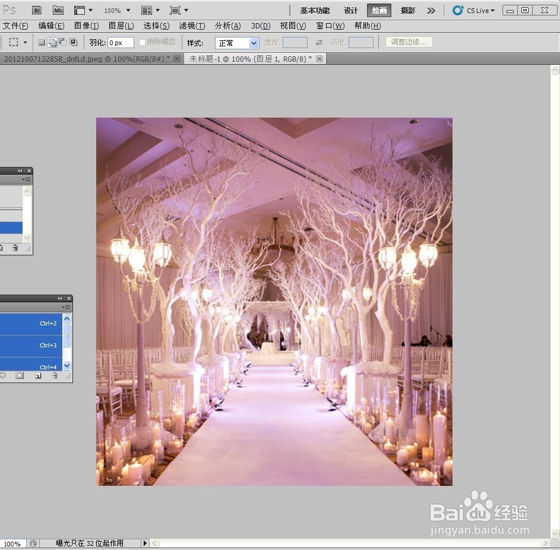This screenshot has height=550, width=560.
Task: Switch to 20121007132858_dnfLd.jpeg document tab
Action: pos(87,59)
